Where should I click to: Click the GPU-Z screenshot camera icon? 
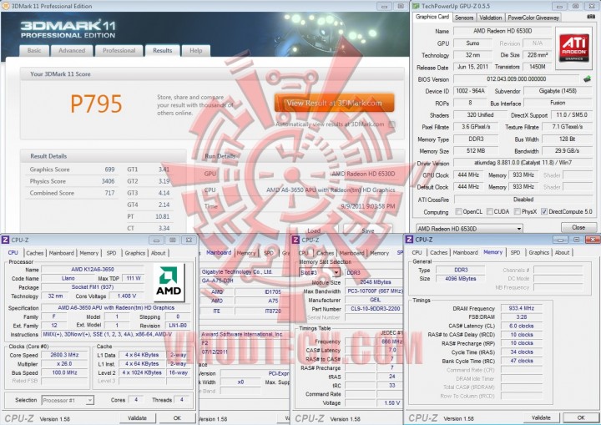(591, 17)
